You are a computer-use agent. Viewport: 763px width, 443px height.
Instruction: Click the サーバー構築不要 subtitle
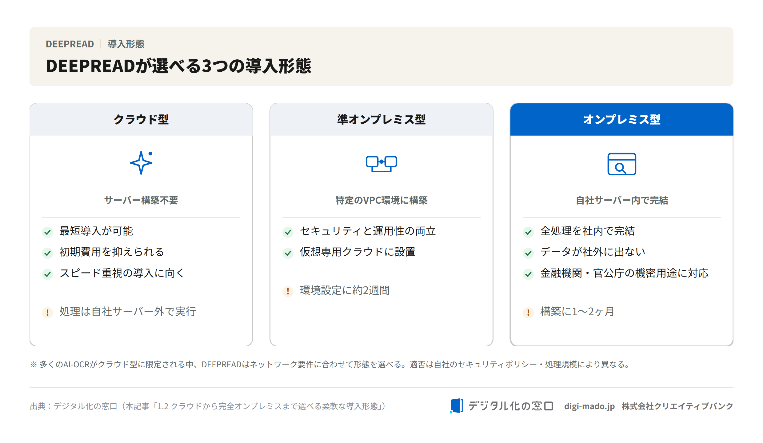pos(141,200)
